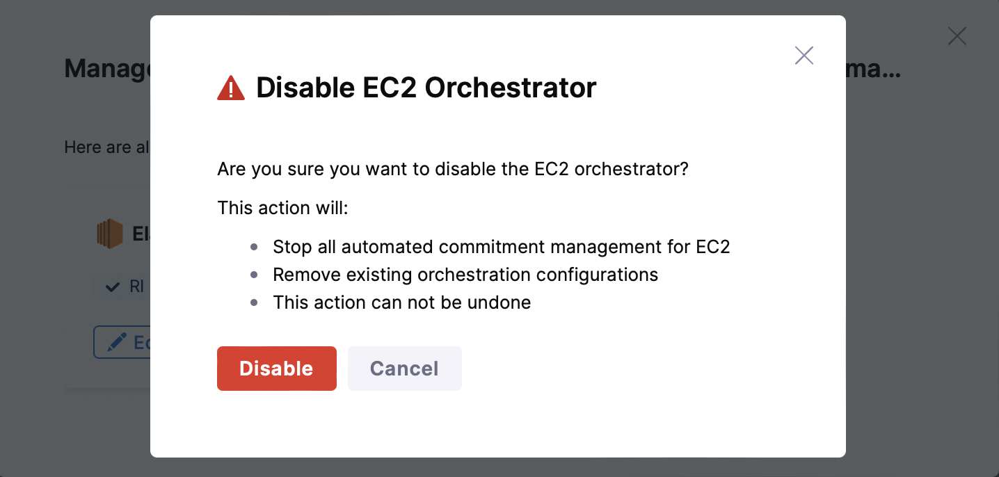
Task: Toggle the RI checkmark chip
Action: click(x=123, y=286)
